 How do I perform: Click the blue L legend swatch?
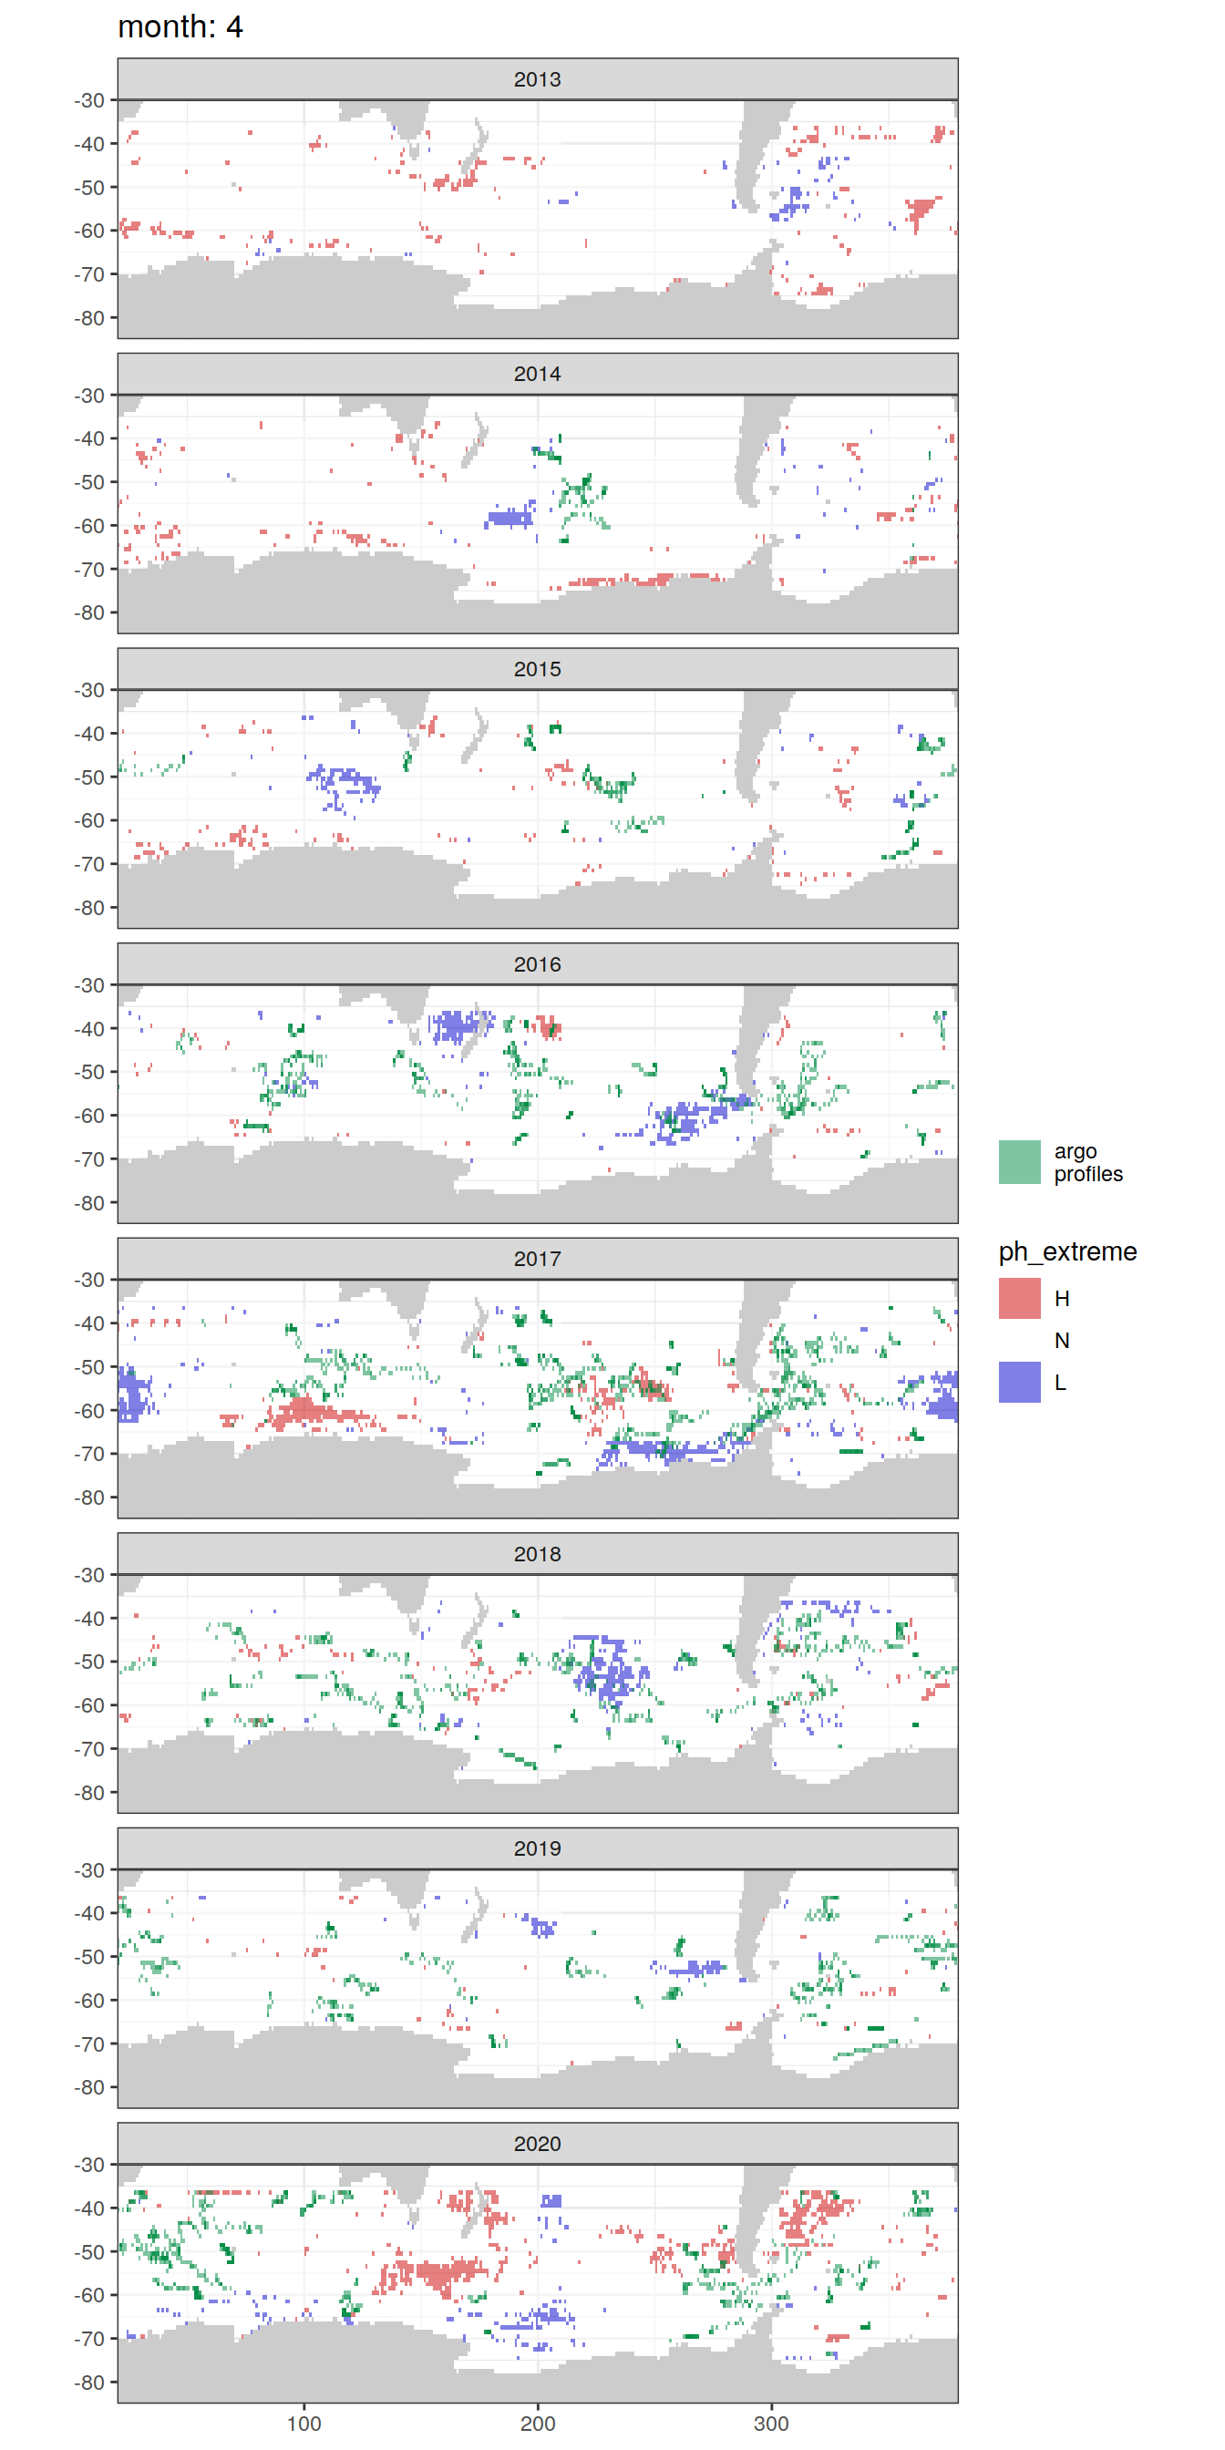click(x=1019, y=1382)
